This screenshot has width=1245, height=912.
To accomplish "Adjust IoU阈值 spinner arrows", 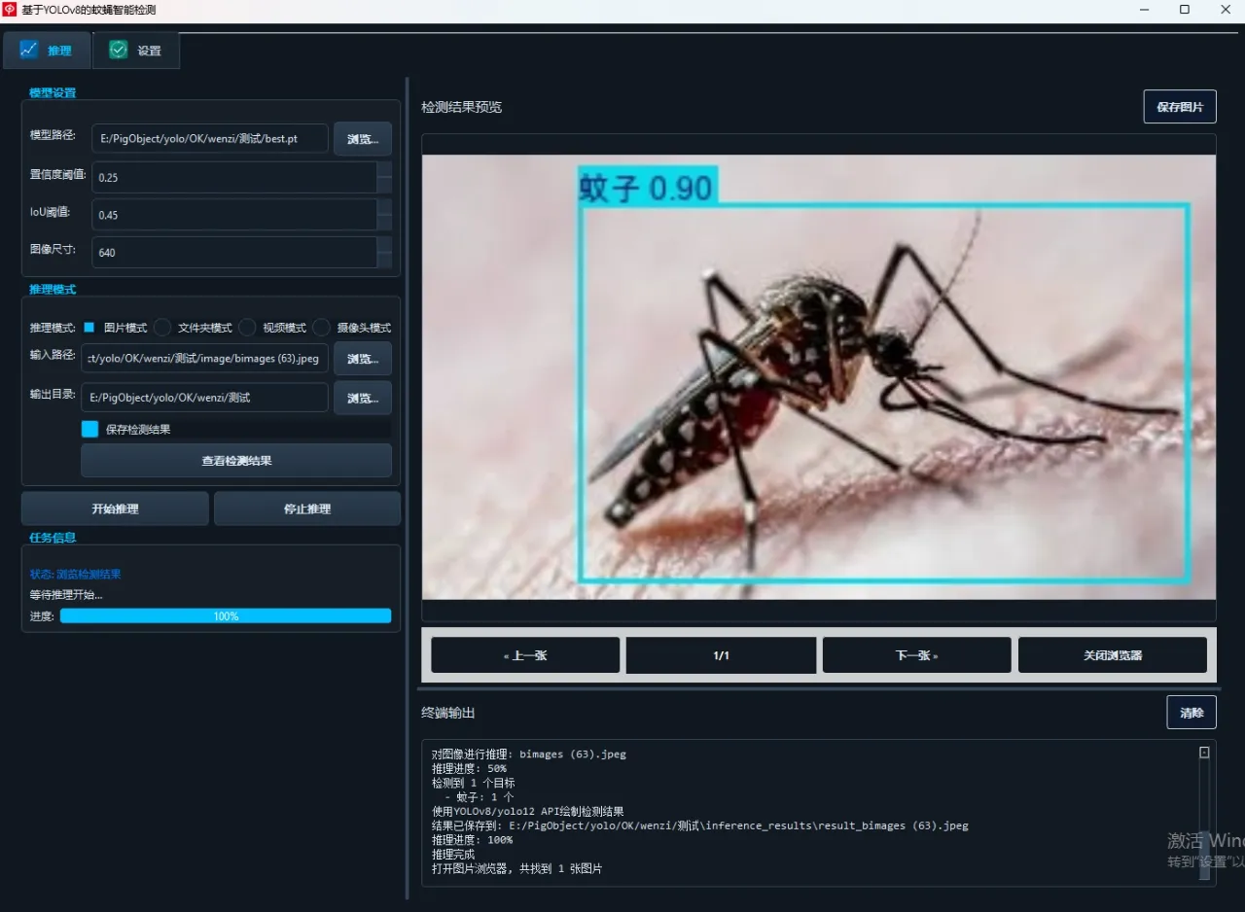I will point(384,215).
